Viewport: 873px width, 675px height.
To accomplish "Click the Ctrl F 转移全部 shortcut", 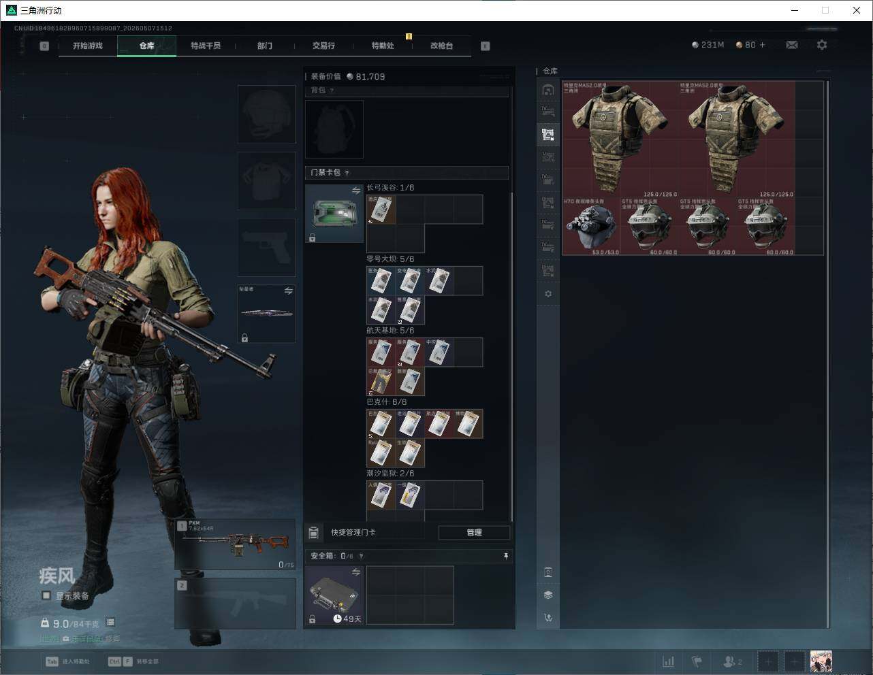I will click(133, 661).
